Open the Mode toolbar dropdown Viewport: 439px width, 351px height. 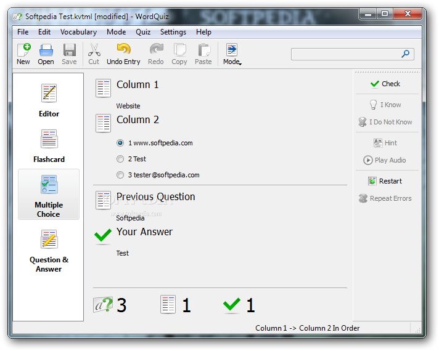click(x=232, y=54)
